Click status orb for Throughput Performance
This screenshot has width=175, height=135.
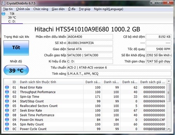coord(7,92)
